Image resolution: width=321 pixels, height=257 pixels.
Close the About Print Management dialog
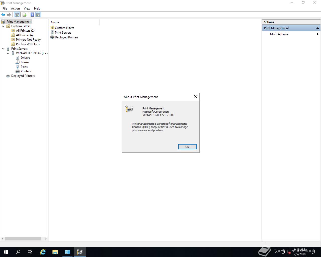click(196, 97)
